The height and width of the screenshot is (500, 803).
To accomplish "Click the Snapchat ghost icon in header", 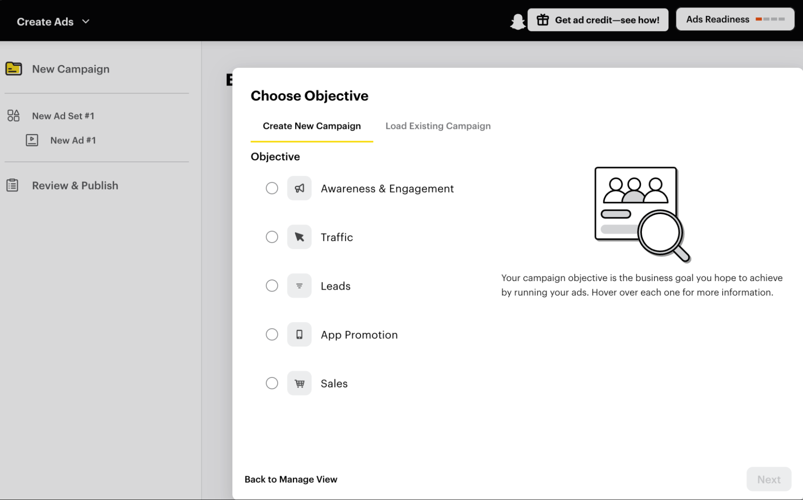I will [x=518, y=21].
